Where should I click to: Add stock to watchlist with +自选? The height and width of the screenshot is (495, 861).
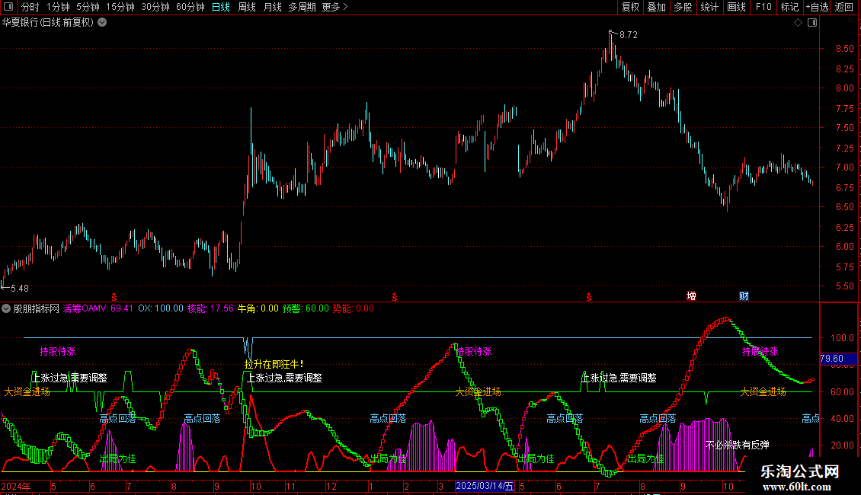tap(817, 7)
